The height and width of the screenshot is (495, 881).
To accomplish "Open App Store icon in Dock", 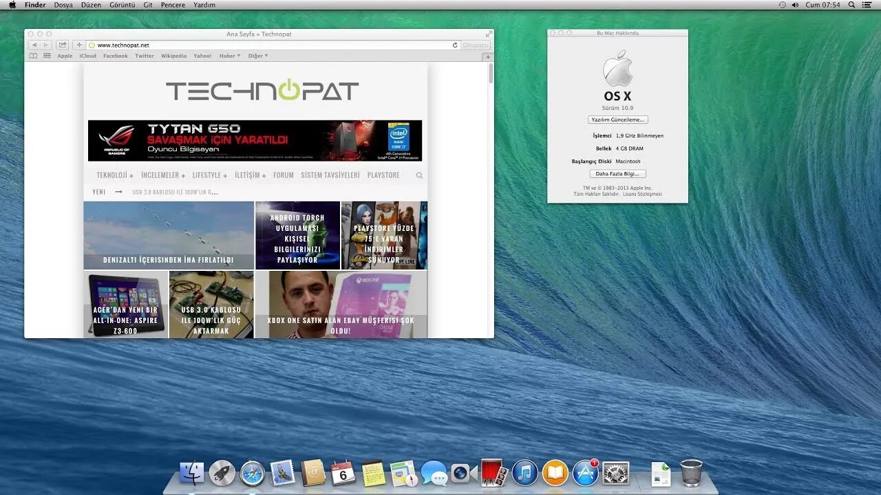I will [586, 473].
